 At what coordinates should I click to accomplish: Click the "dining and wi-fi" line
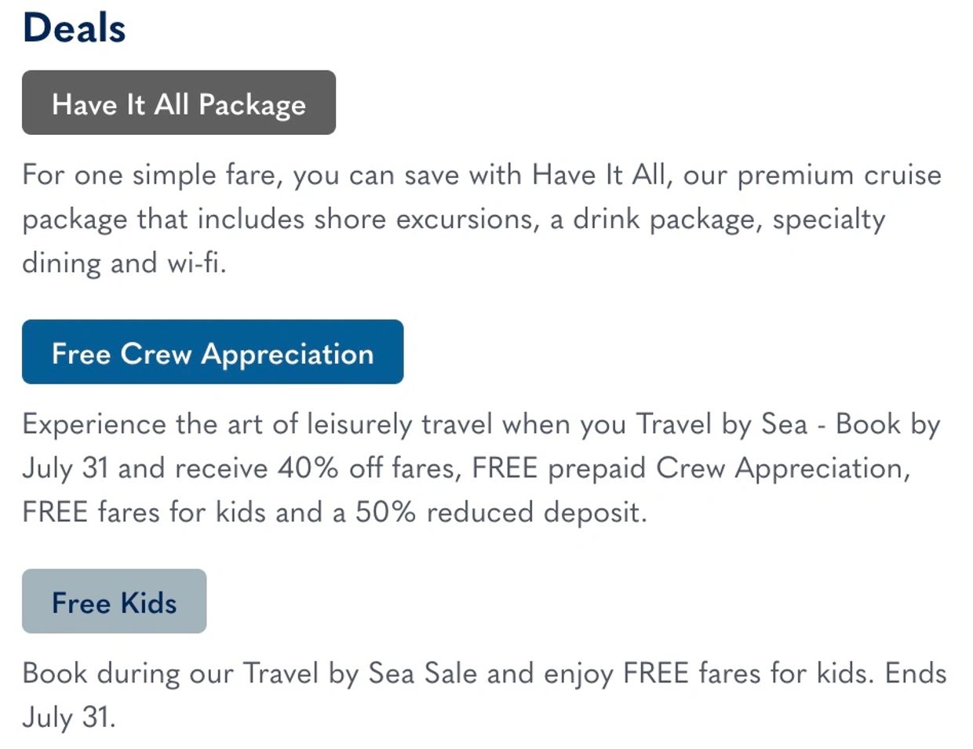[124, 263]
